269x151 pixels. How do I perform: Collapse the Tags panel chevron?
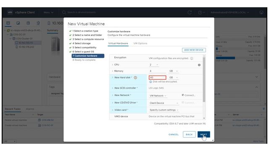coord(256,87)
